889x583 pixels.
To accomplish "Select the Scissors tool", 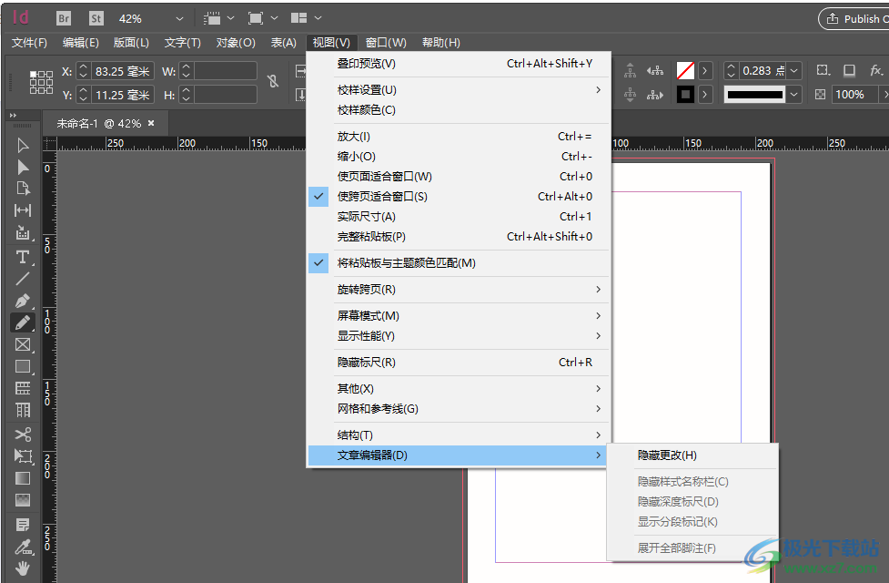I will (x=23, y=433).
